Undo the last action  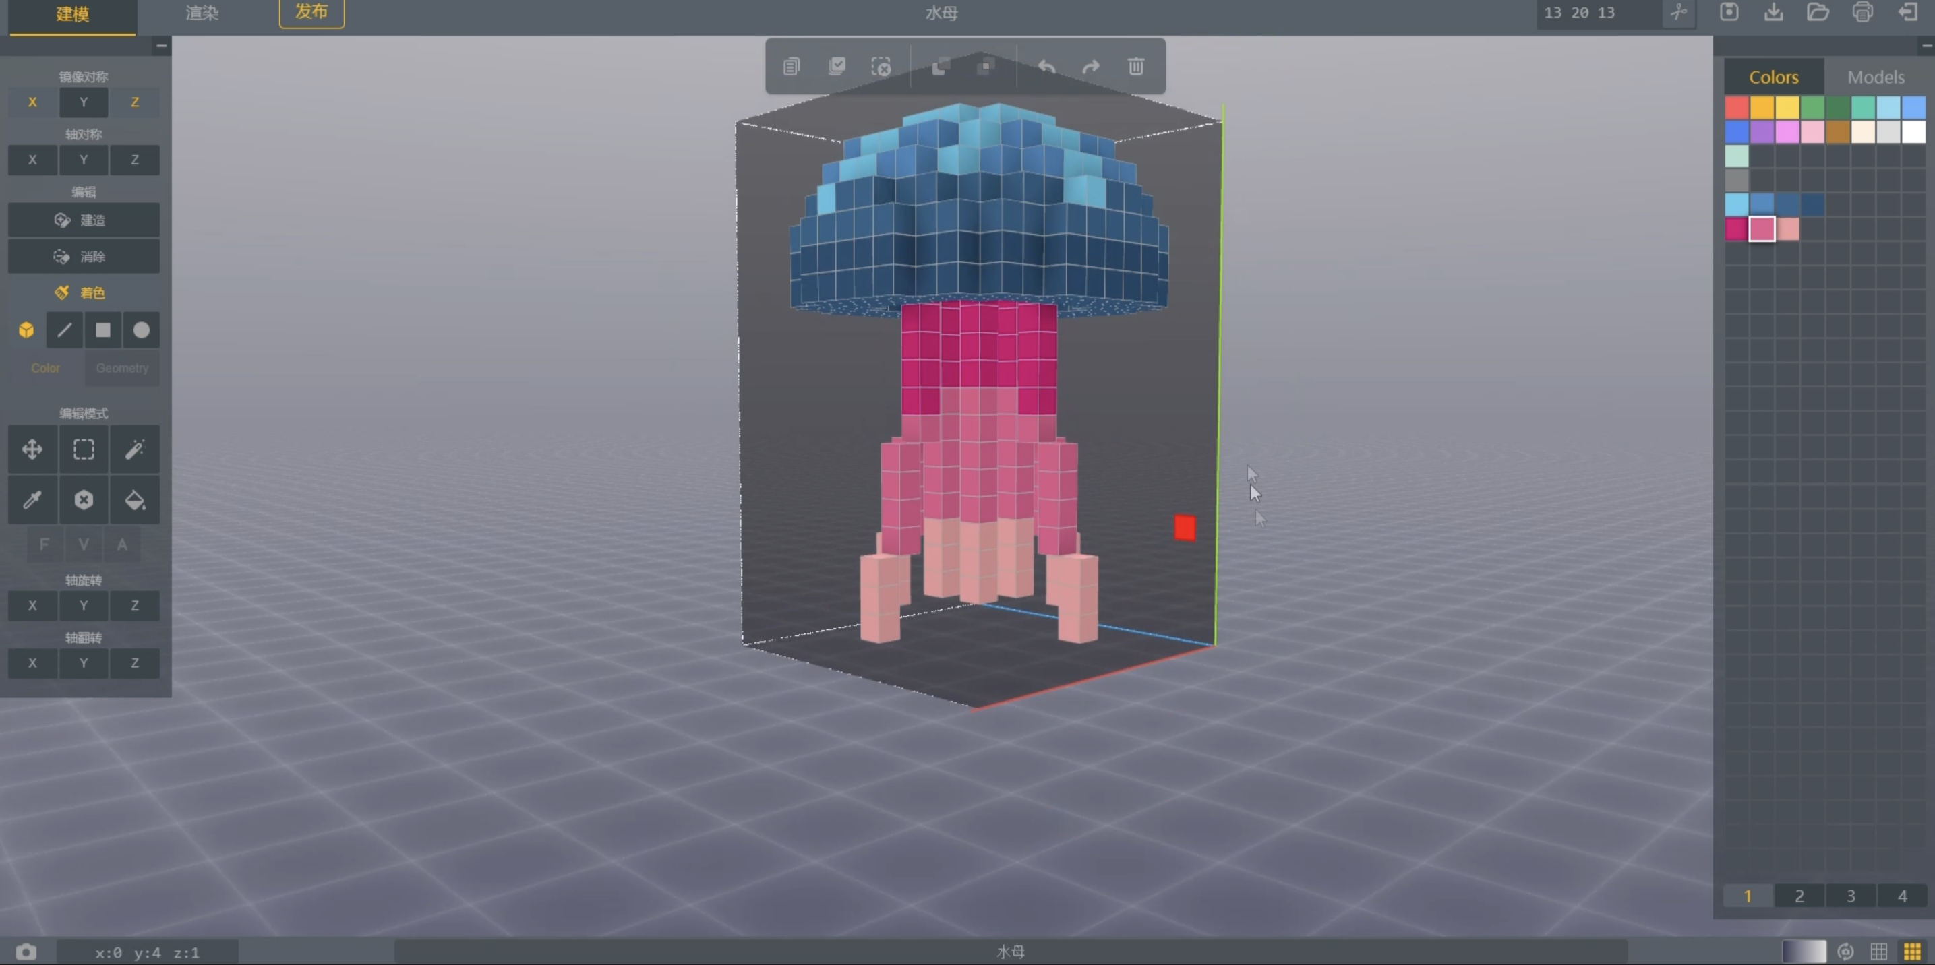pyautogui.click(x=1046, y=67)
